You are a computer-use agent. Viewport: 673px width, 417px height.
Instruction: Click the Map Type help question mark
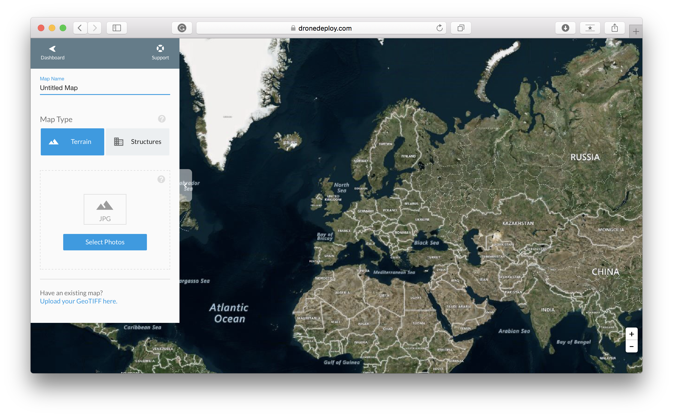pyautogui.click(x=162, y=119)
